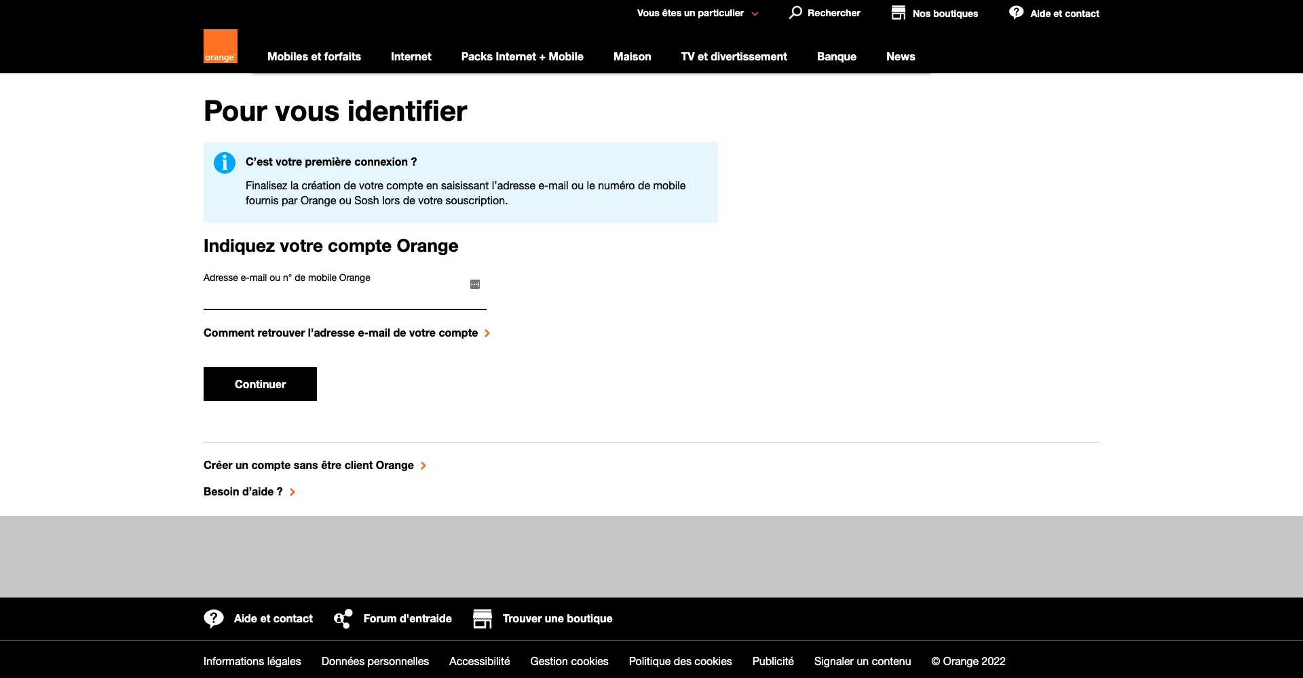
Task: Click the Pour vous identifier heading
Action: point(335,111)
